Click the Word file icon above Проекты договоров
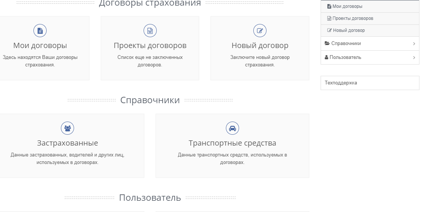 (x=150, y=30)
